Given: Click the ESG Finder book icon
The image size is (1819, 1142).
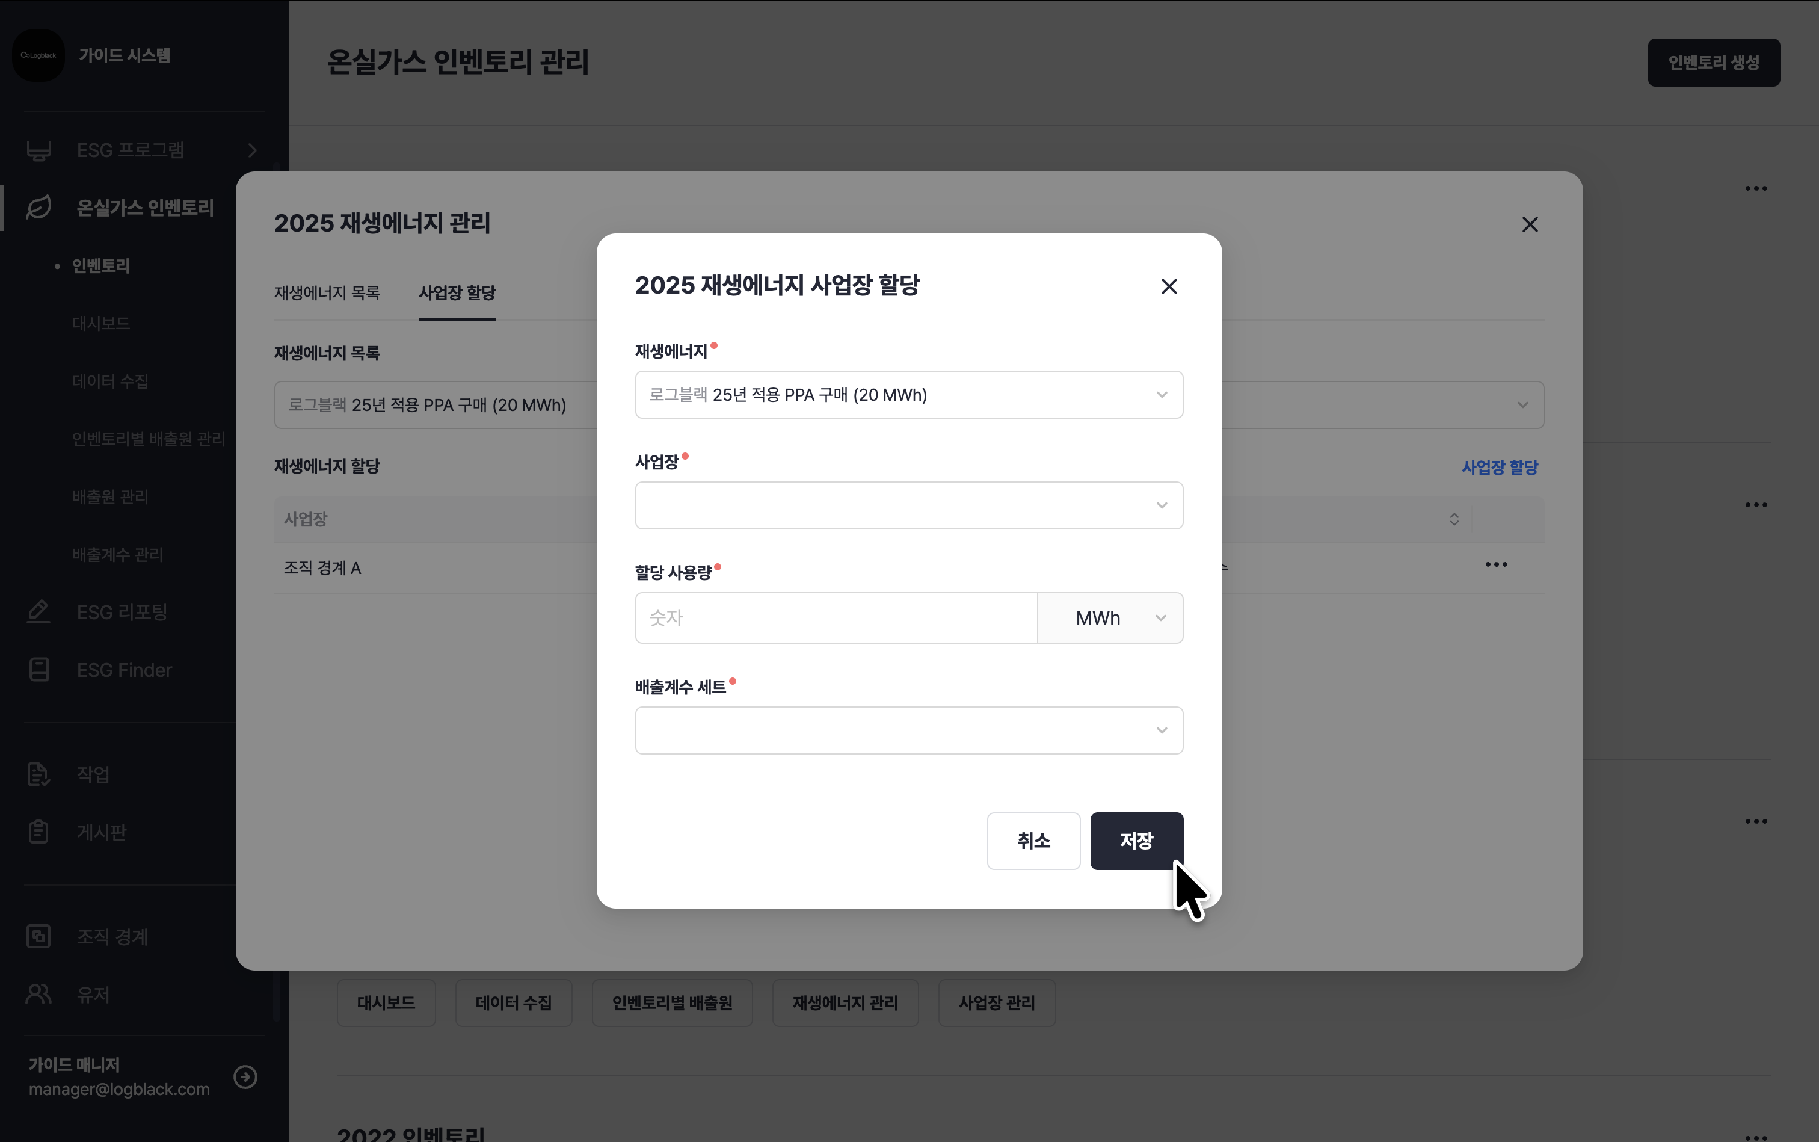Looking at the screenshot, I should [x=38, y=670].
